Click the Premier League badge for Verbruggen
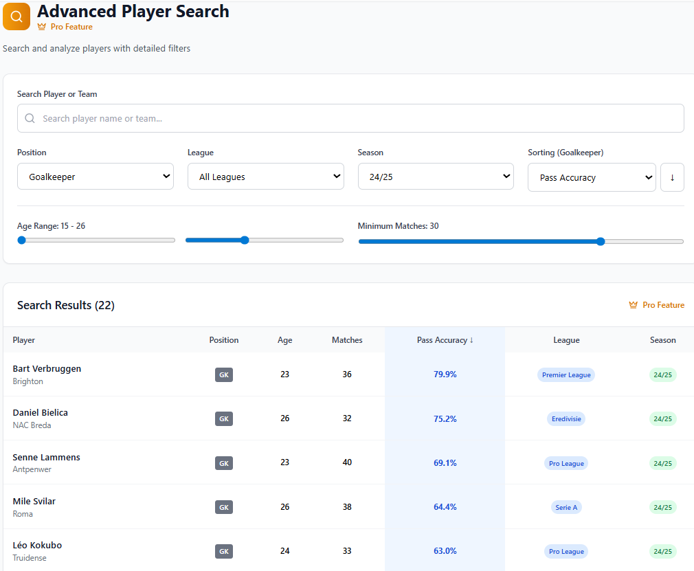694x571 pixels. click(x=566, y=374)
